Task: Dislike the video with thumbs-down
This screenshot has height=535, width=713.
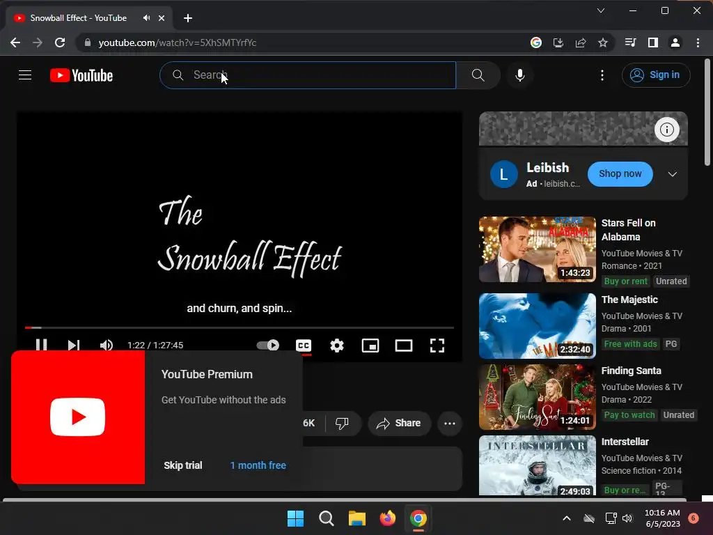Action: tap(342, 423)
